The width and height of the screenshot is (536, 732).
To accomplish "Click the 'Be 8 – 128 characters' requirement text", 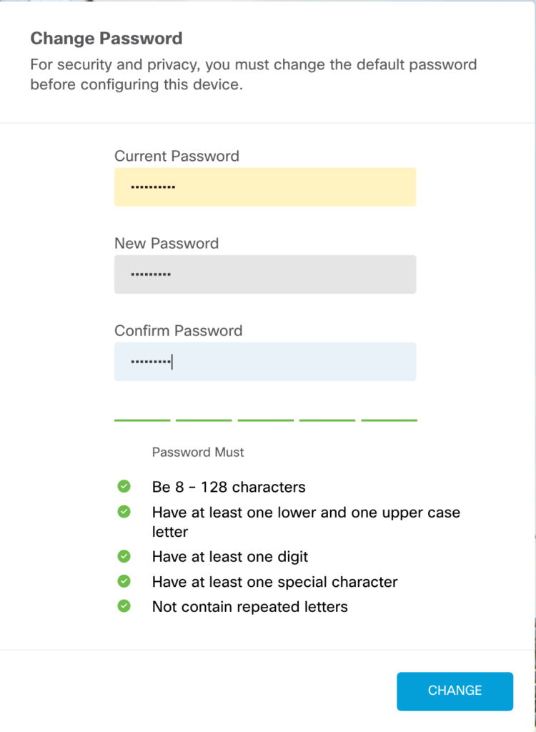I will click(229, 488).
